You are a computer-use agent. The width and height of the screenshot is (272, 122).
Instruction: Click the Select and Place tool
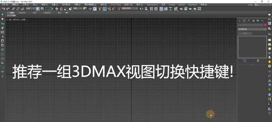[70, 9]
